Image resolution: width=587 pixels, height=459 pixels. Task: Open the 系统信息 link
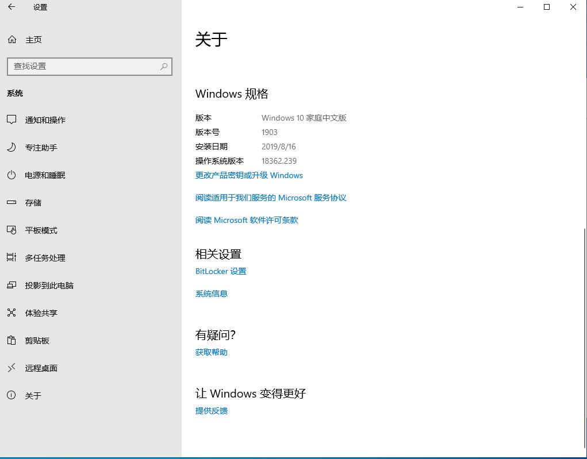212,294
